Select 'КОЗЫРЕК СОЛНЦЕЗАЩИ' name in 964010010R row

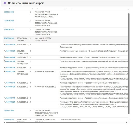pos(22,63)
